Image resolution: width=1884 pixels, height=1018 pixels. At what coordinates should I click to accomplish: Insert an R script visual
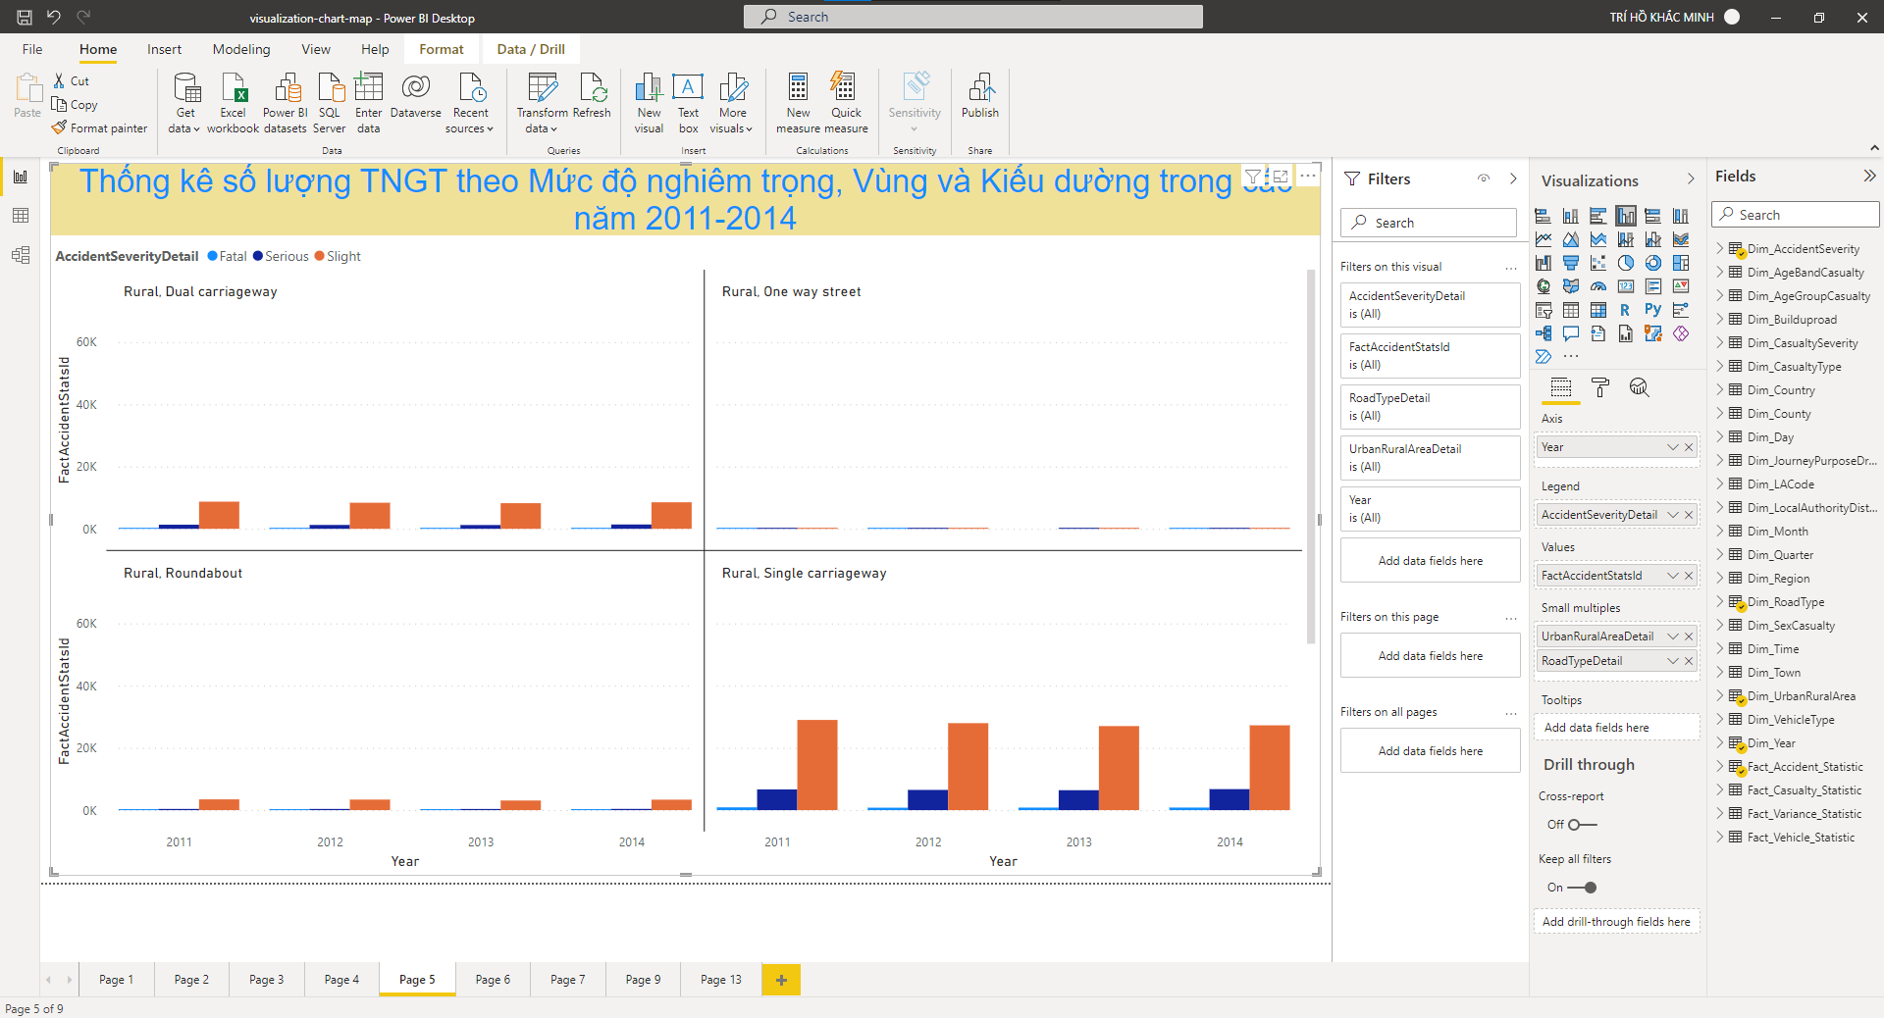coord(1626,310)
